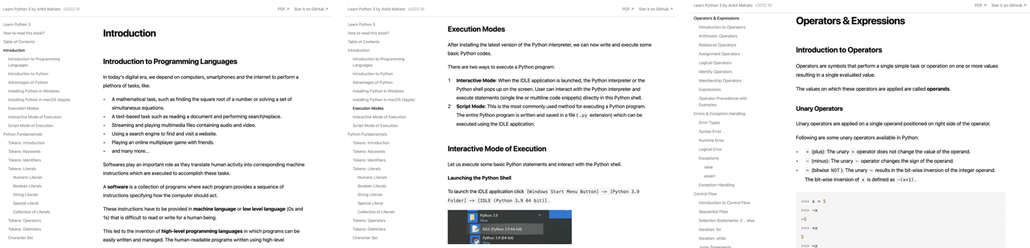
Task: Select 'Runtime Error' sidebar link
Action: click(x=712, y=141)
